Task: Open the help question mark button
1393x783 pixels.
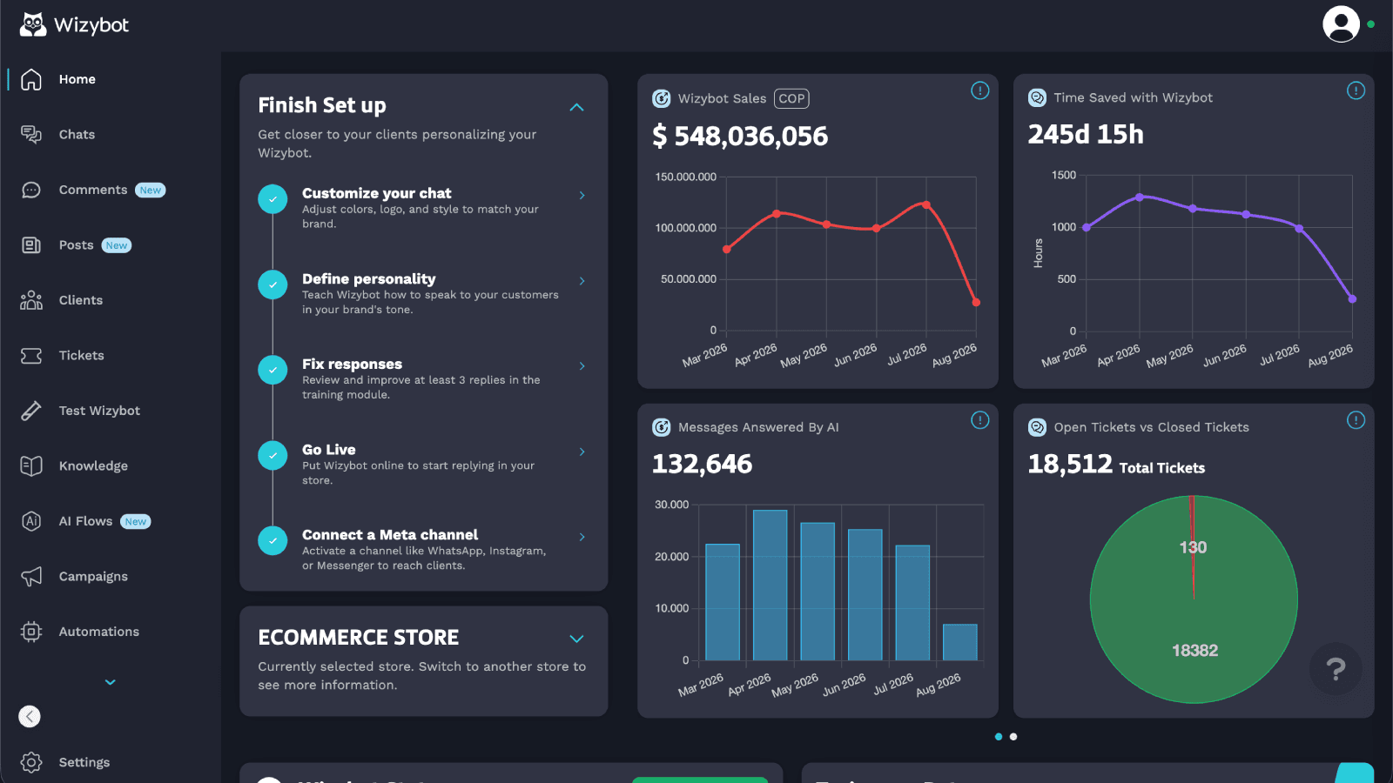Action: pyautogui.click(x=1336, y=669)
